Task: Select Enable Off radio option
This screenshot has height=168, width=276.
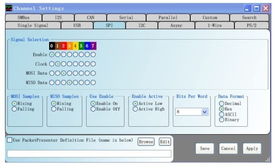Action: point(93,109)
